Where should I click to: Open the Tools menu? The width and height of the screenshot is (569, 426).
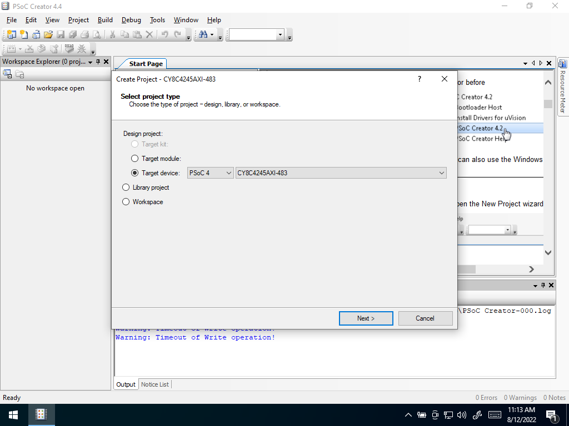tap(157, 20)
